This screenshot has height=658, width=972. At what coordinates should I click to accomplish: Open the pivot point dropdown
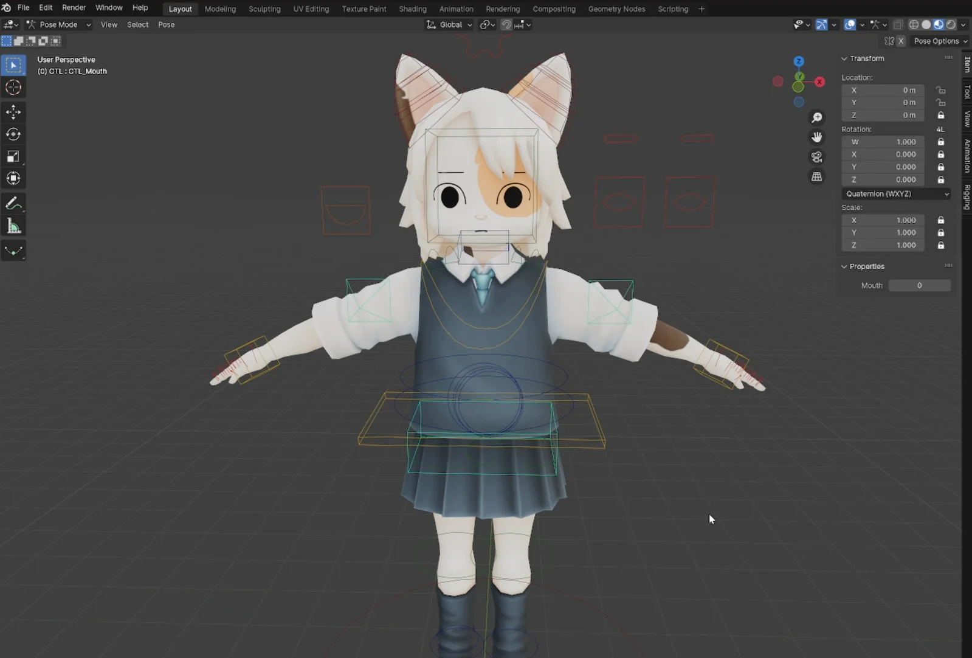point(487,24)
